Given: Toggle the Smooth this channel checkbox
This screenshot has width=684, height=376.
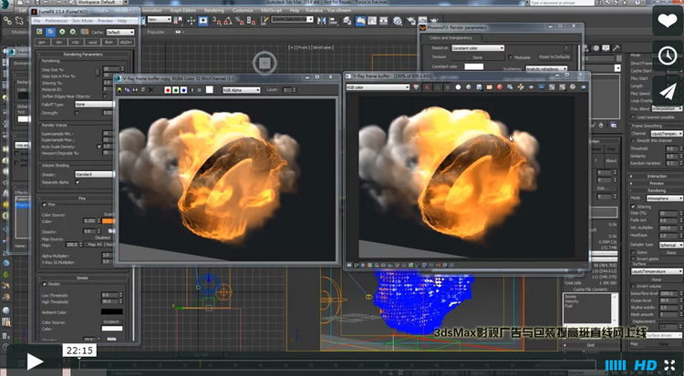Looking at the screenshot, I should (x=633, y=141).
